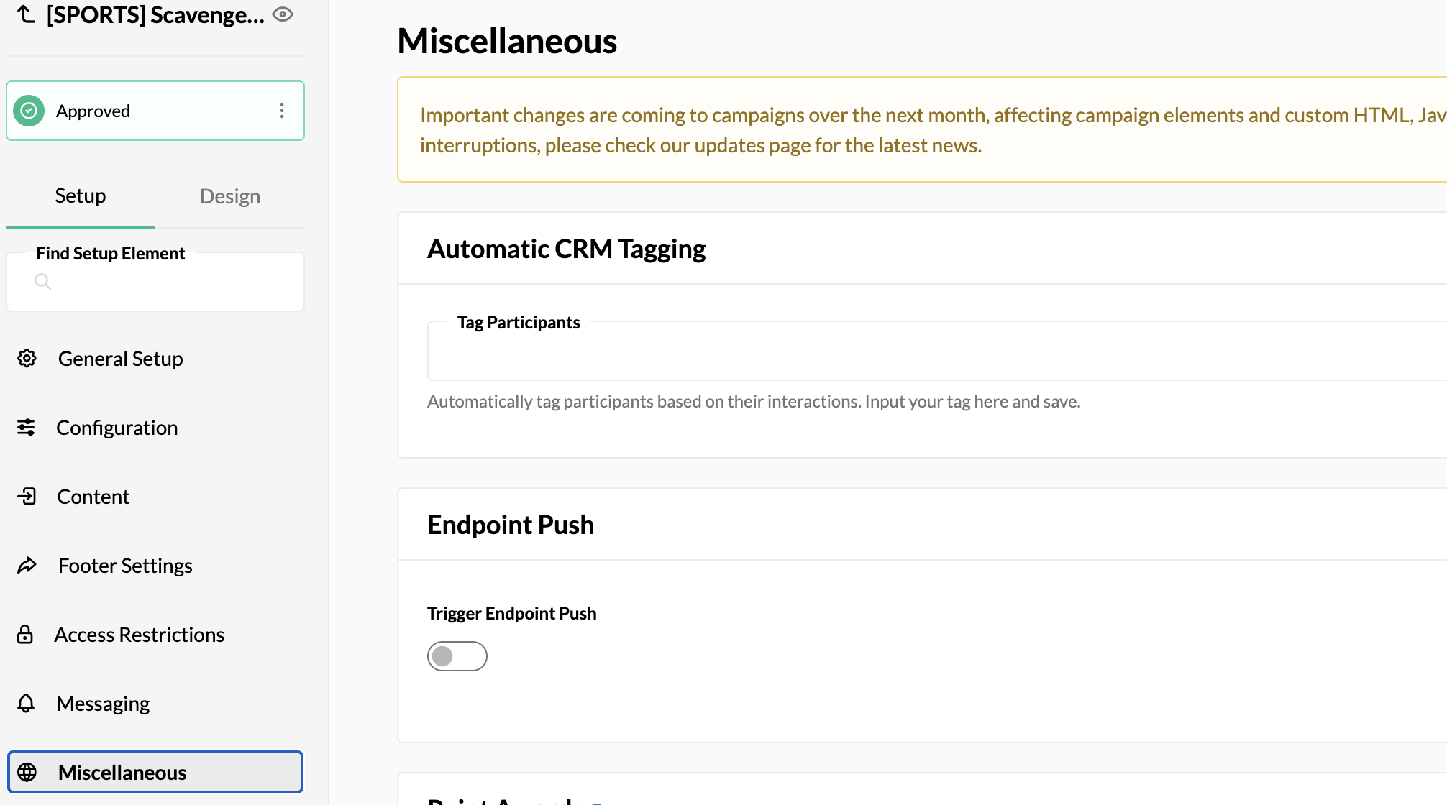Select the Setup tab

[81, 195]
